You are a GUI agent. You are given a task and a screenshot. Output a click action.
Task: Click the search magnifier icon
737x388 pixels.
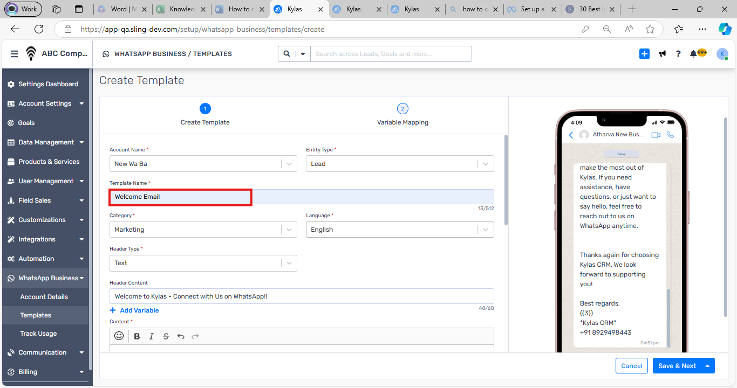click(286, 54)
